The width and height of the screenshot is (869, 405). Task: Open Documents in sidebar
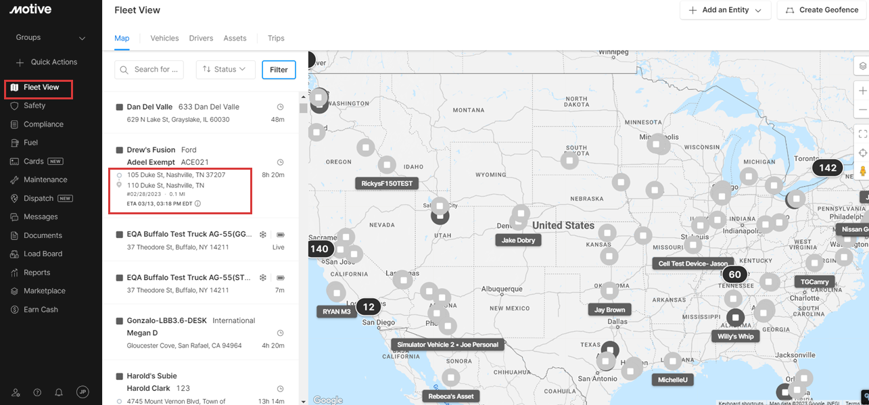[x=37, y=236]
